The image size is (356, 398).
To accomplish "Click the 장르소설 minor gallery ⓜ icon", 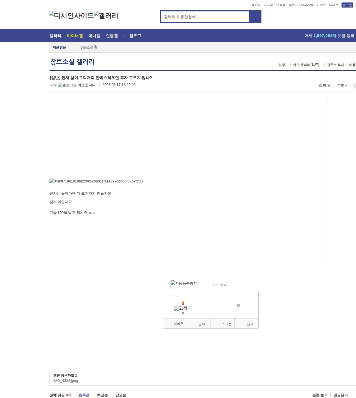I will pyautogui.click(x=95, y=47).
